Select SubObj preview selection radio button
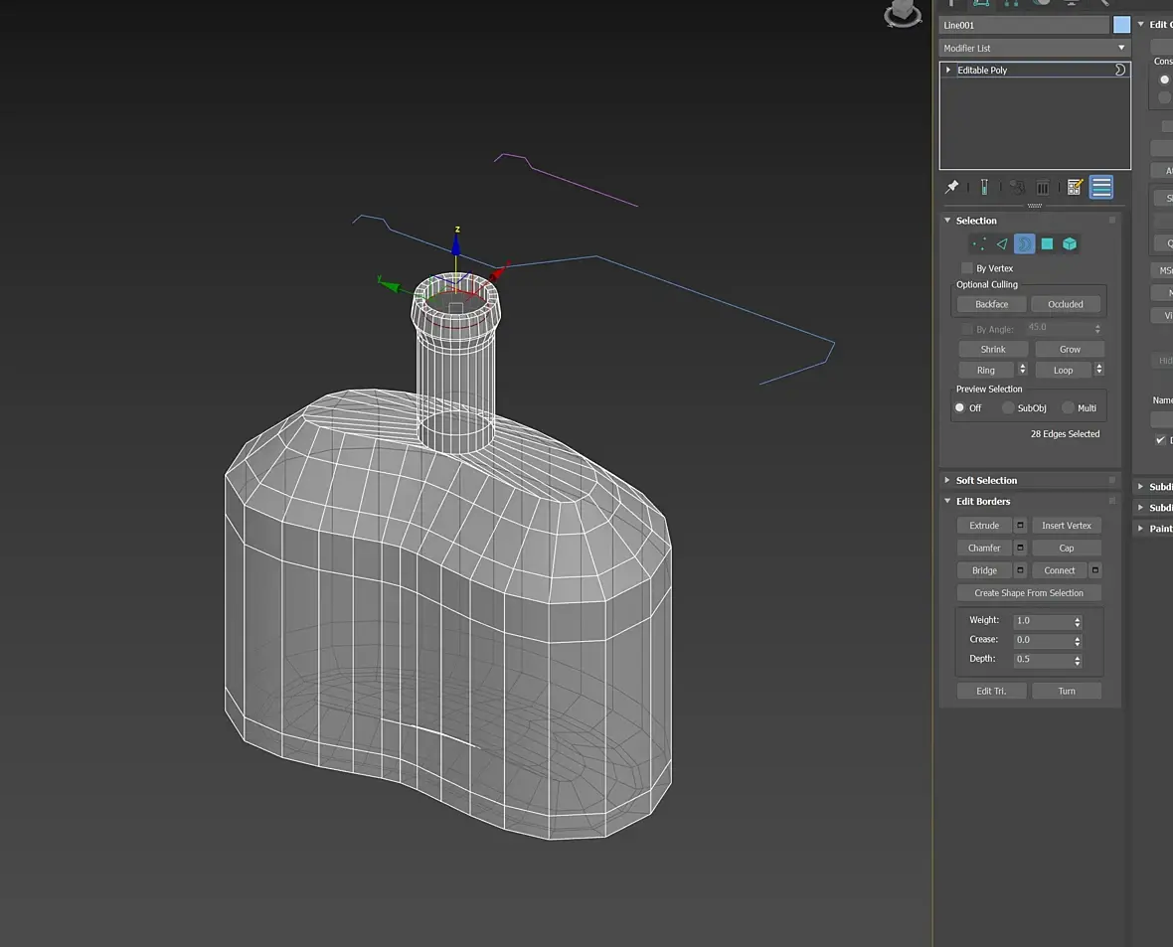 [x=1008, y=408]
